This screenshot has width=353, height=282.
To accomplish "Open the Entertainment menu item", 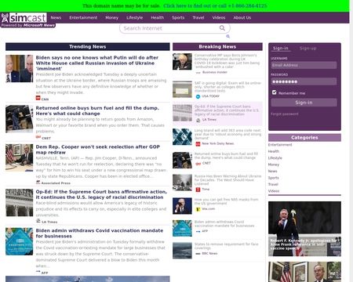I will click(83, 18).
